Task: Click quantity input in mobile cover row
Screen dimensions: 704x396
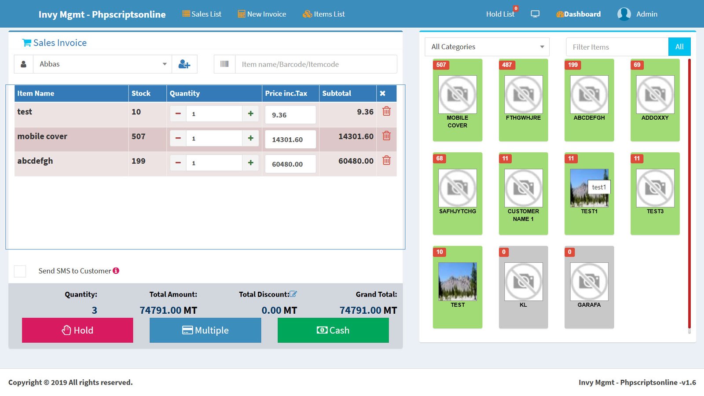Action: [x=214, y=138]
